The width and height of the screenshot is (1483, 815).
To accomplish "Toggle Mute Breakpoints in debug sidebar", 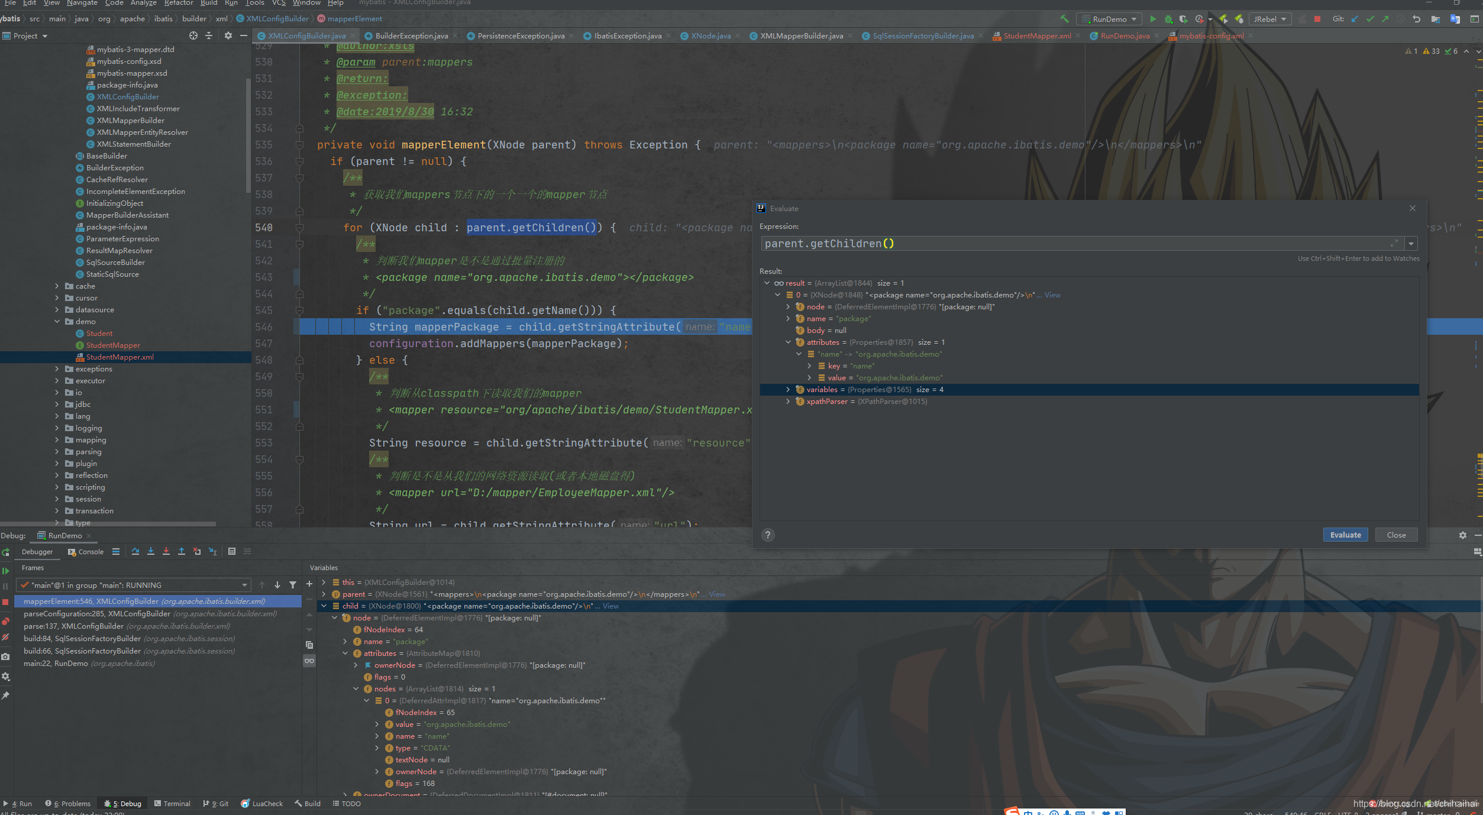I will 5,637.
